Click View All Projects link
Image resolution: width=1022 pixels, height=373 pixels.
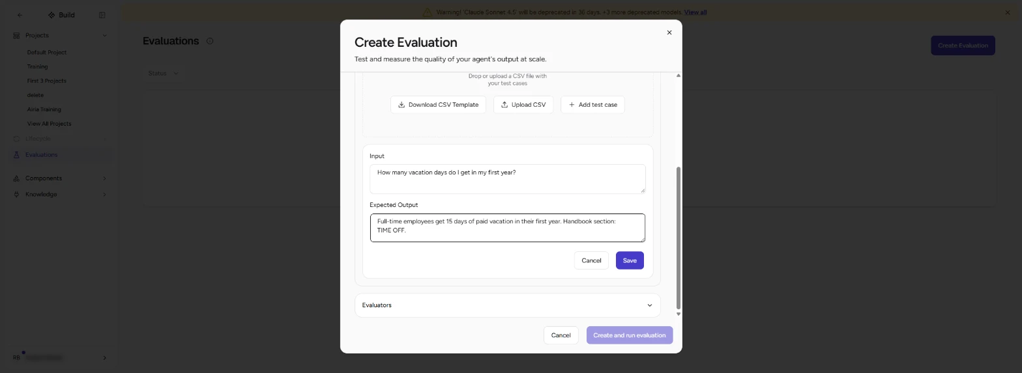coord(49,124)
